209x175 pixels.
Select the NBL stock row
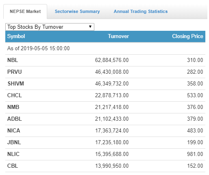click(105, 60)
